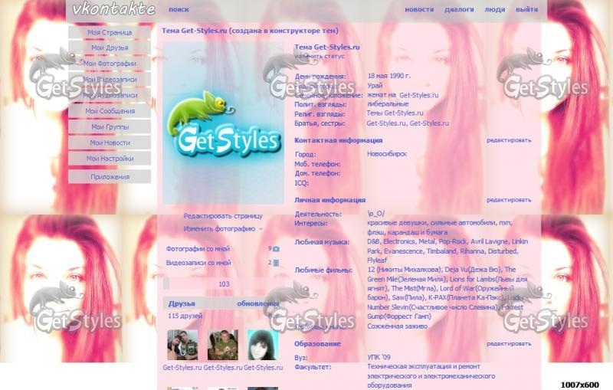Open the third friend's dark-haired avatar
This screenshot has height=390, width=613.
tap(263, 345)
